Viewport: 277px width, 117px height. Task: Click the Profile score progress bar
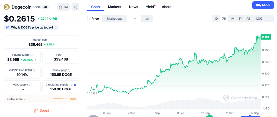point(60,99)
